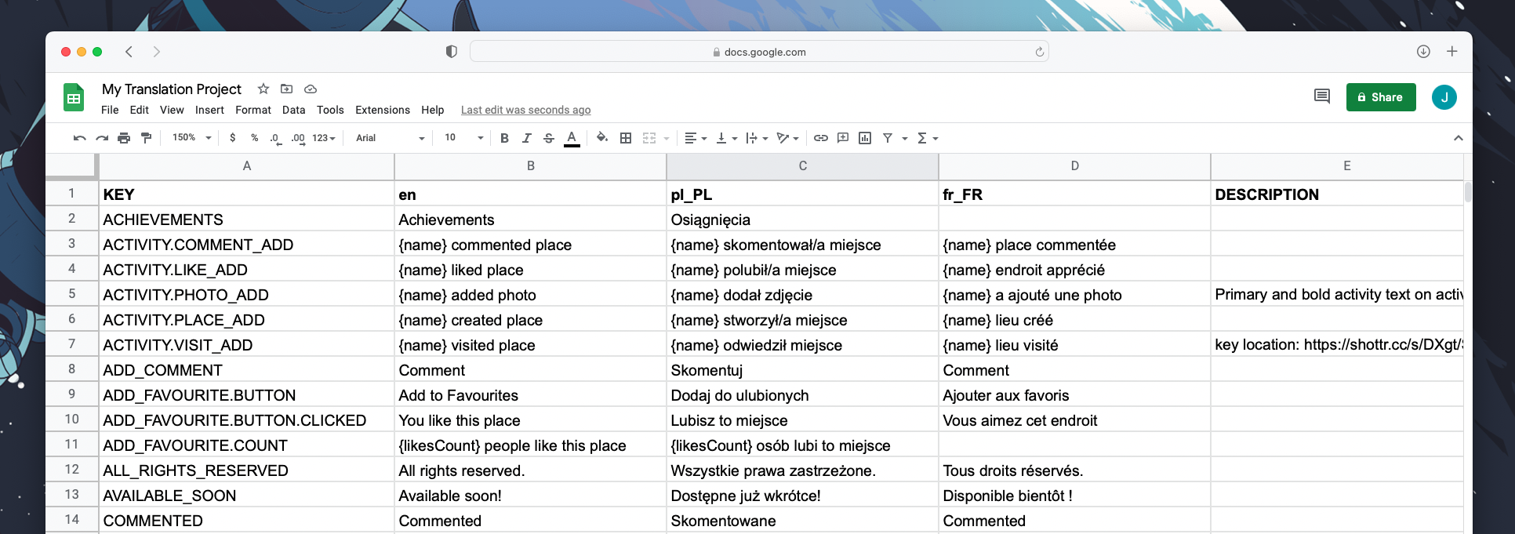
Task: Open the font size dropdown
Action: (463, 138)
